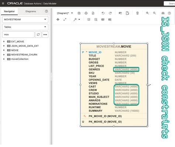Select the MOVIE table in the tree
The width and height of the screenshot is (175, 147).
15,50
